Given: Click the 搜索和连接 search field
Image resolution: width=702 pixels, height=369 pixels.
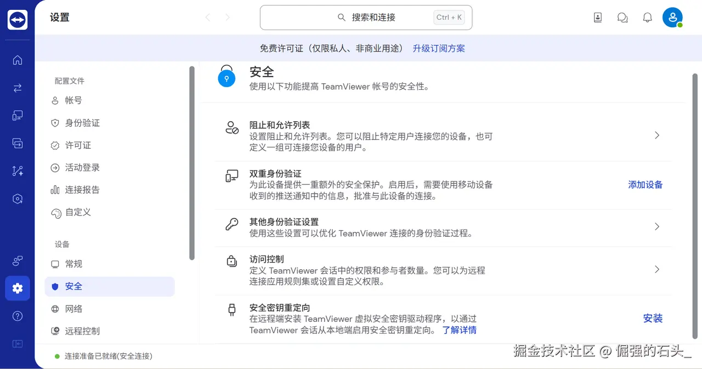Looking at the screenshot, I should pyautogui.click(x=366, y=18).
